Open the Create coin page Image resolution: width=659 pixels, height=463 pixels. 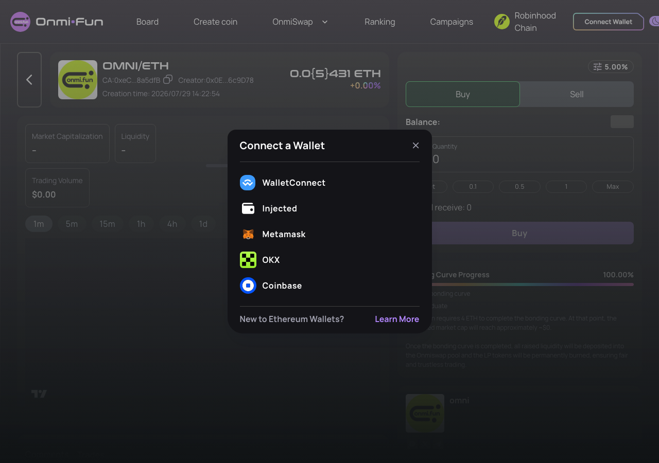pyautogui.click(x=215, y=22)
